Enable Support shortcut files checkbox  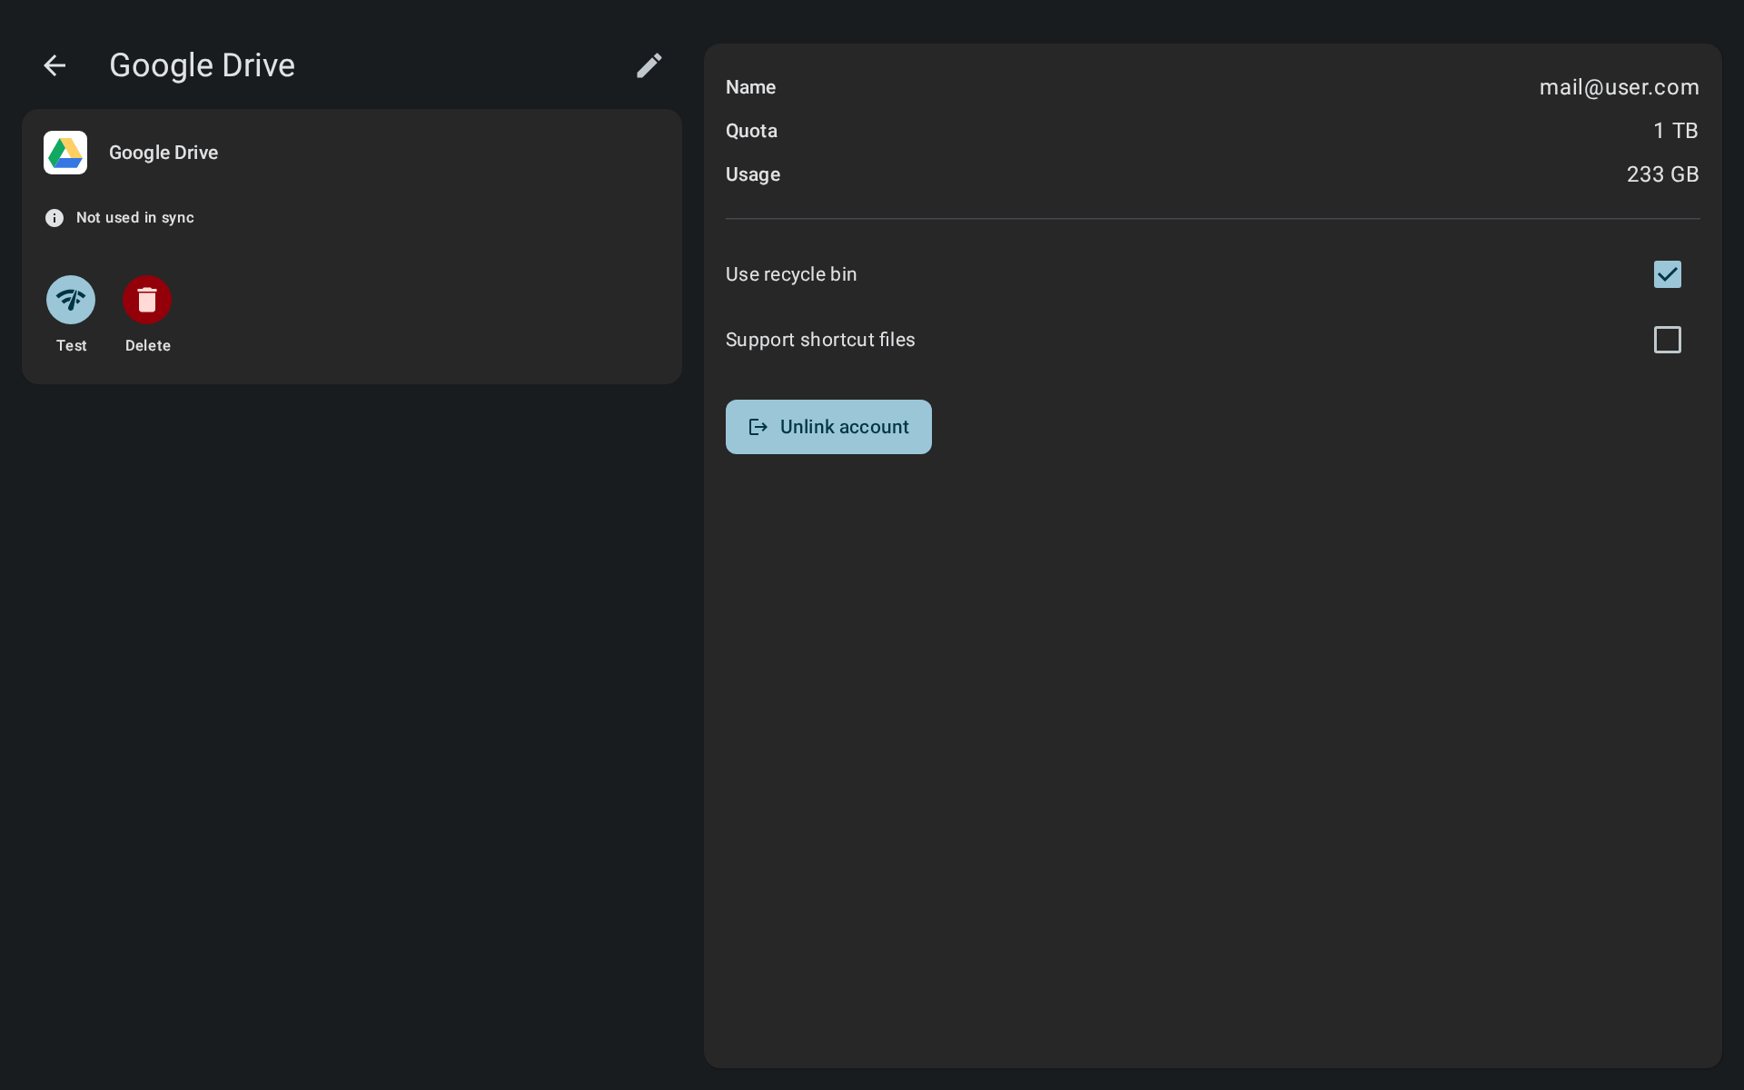1668,340
